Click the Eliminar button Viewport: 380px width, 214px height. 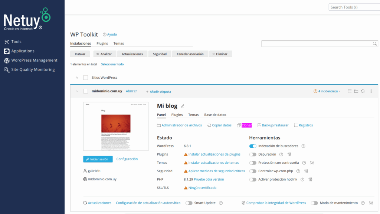click(x=220, y=54)
